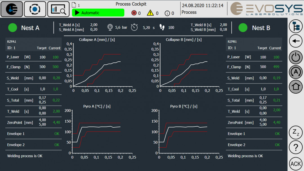304x171 pixels.
Task: Toggle the Nest B green status indicator
Action: coord(243,28)
